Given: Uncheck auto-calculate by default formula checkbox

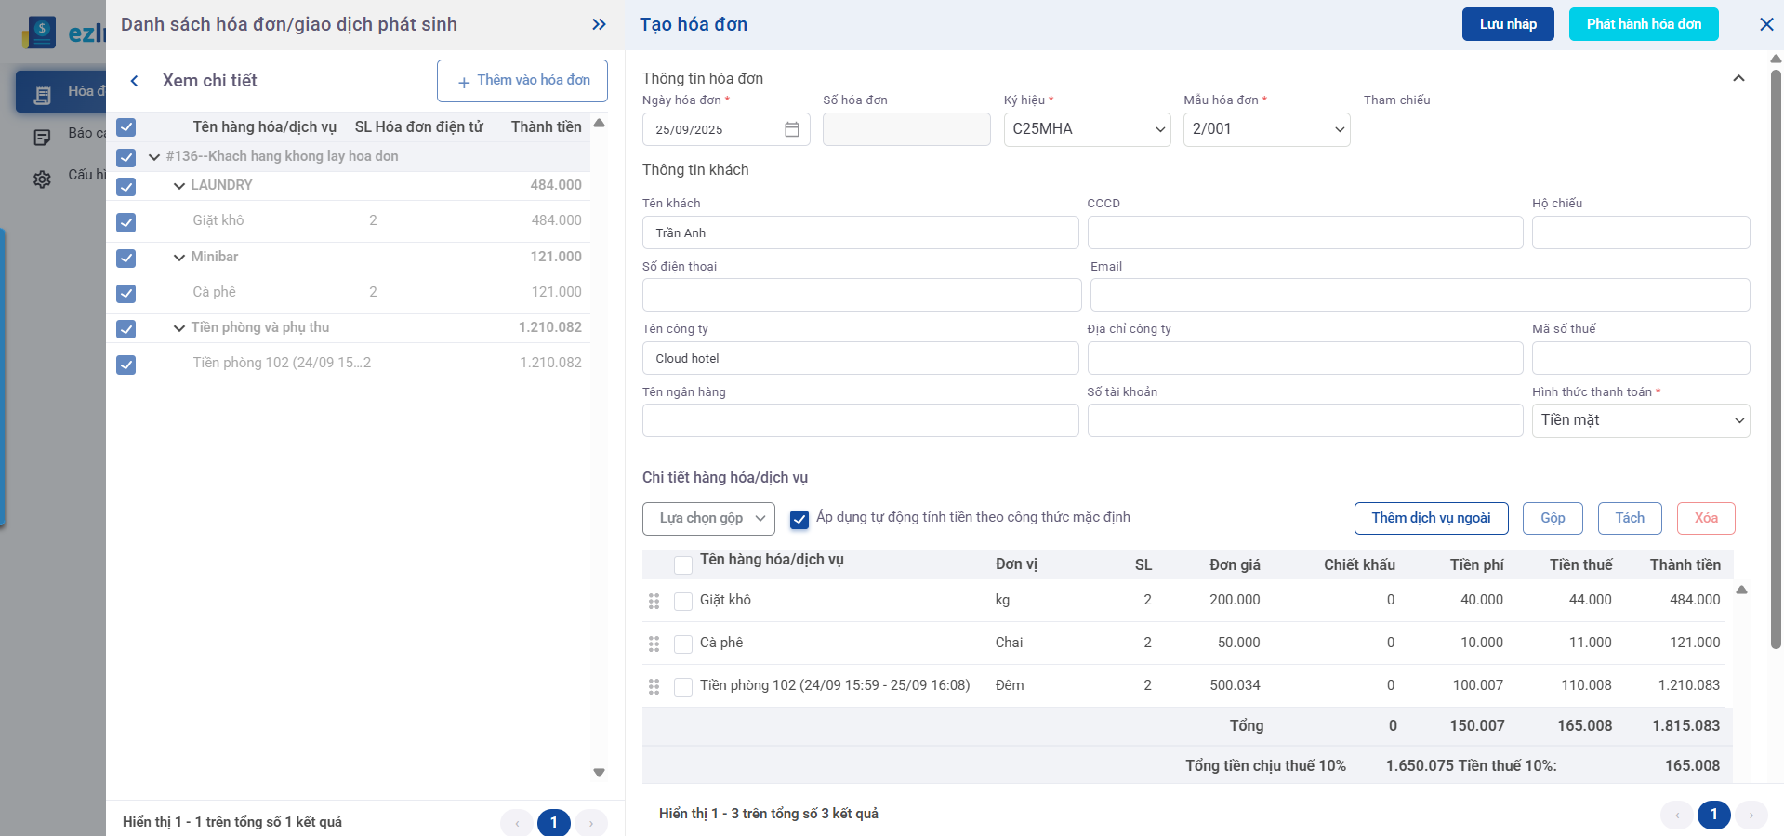Looking at the screenshot, I should tap(799, 519).
